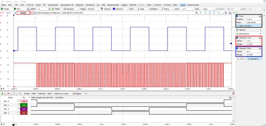Open the Time Position 1.34 s dropdown

click(254, 19)
